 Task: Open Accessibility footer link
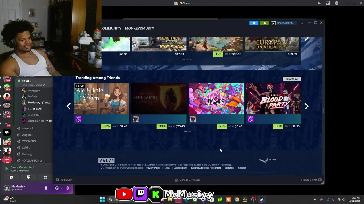point(181,168)
